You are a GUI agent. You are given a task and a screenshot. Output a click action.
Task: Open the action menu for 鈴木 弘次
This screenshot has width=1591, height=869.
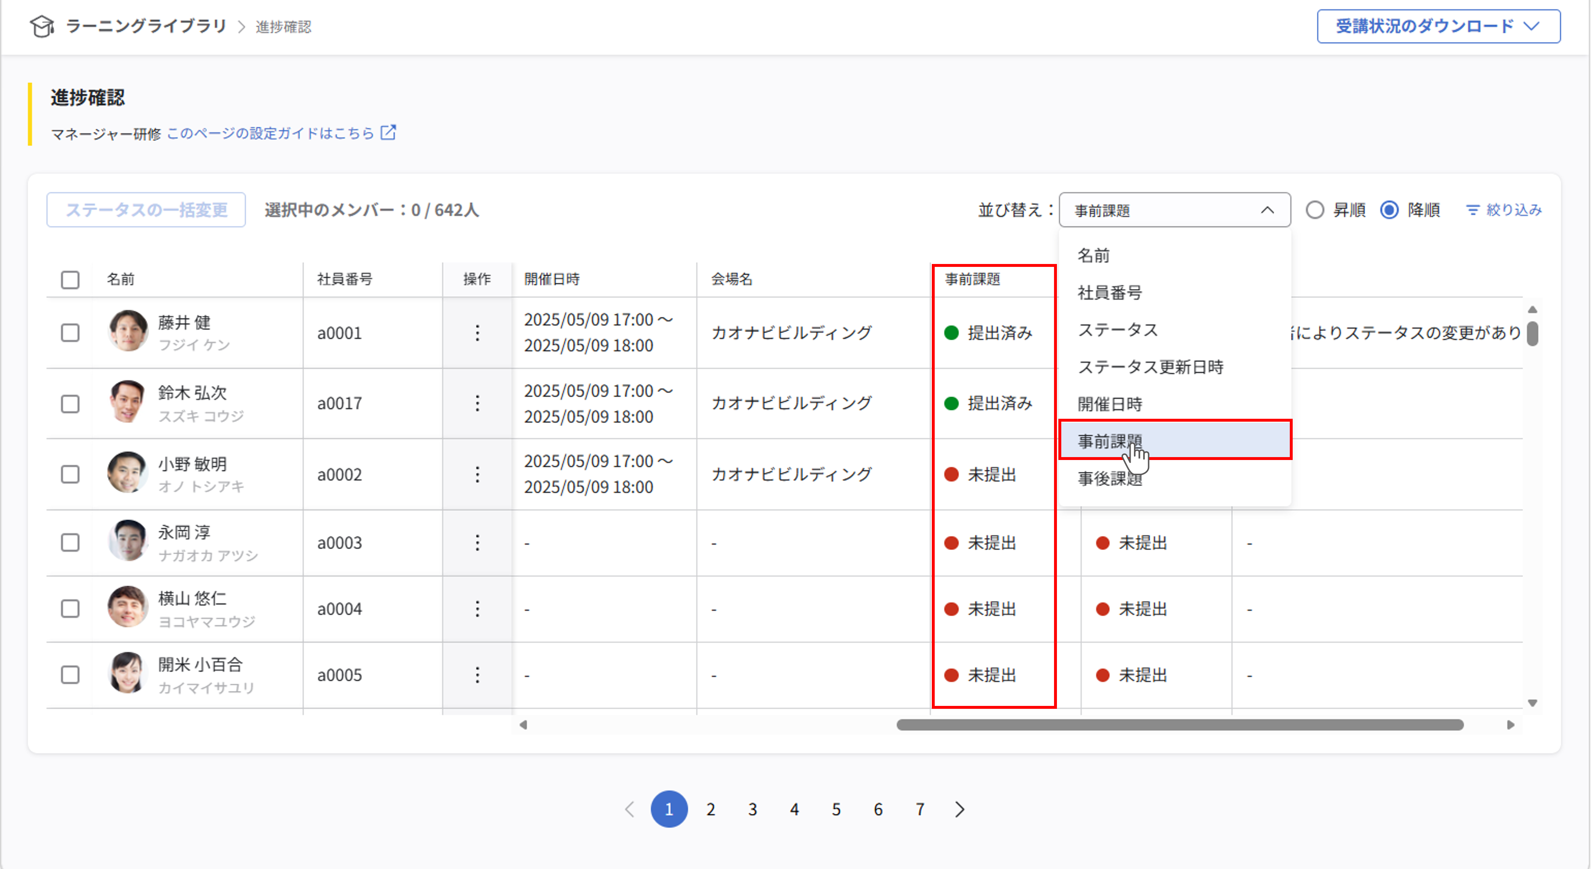click(x=477, y=403)
